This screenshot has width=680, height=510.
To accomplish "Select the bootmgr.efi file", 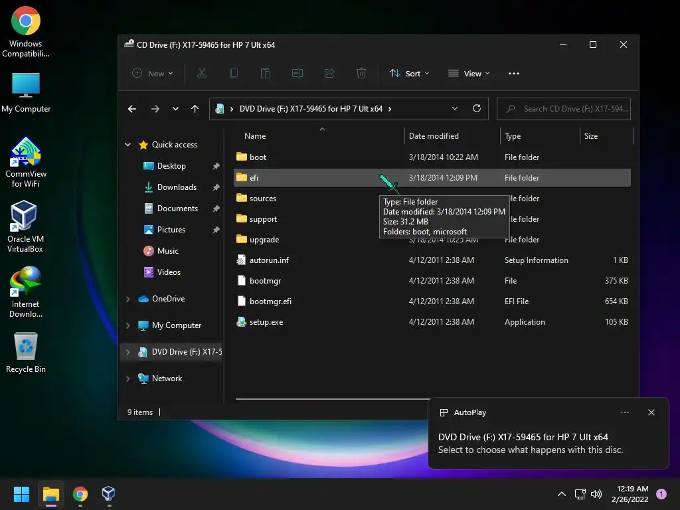I will pos(432,301).
